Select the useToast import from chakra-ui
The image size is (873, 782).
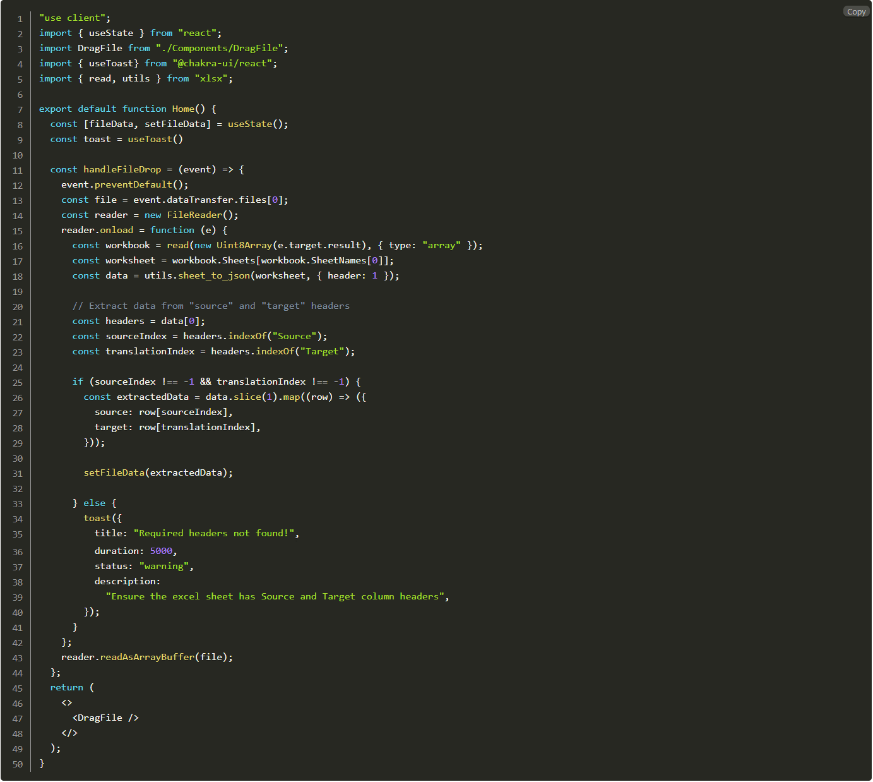pyautogui.click(x=112, y=63)
